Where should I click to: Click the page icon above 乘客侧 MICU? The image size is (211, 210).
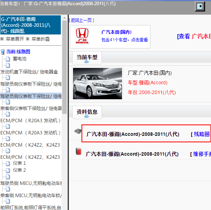(8, 189)
